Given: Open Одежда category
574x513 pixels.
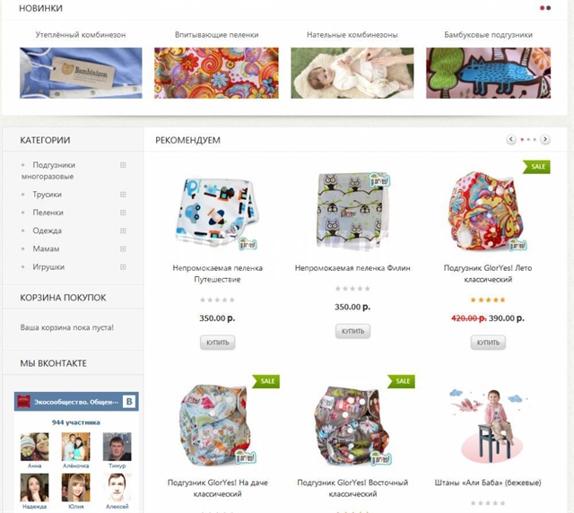Looking at the screenshot, I should 48,230.
